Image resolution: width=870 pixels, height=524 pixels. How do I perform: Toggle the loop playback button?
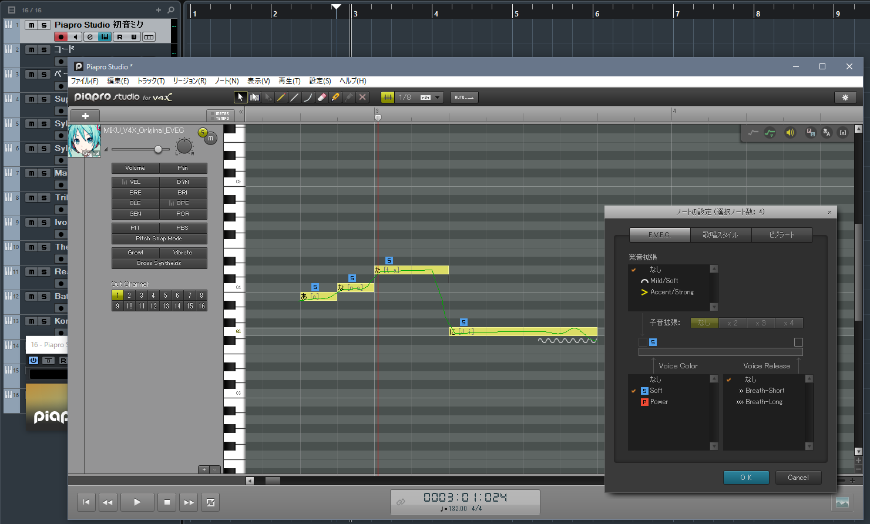[210, 502]
